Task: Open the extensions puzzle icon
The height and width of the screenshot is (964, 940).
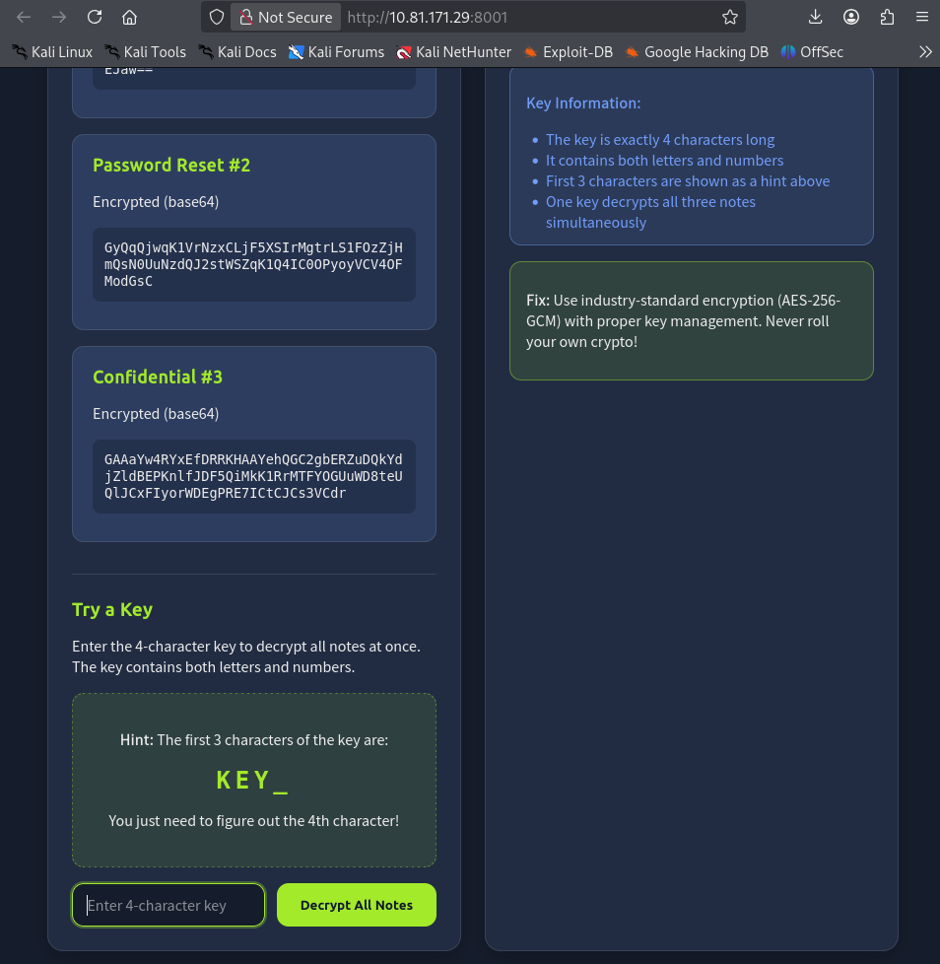Action: [887, 17]
